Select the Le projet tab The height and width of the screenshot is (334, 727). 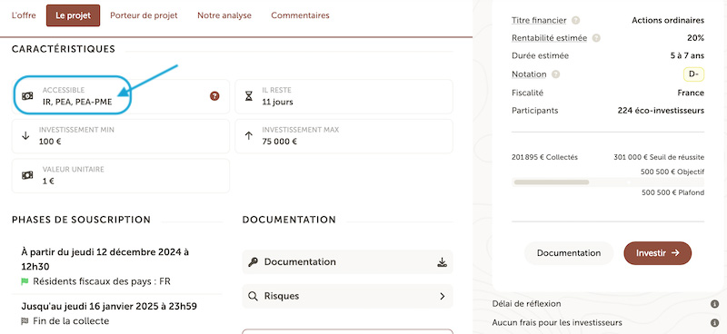[x=74, y=15]
